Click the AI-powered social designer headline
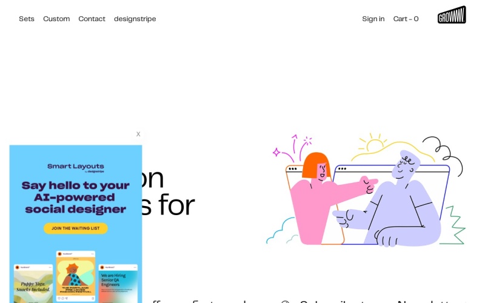 76,198
